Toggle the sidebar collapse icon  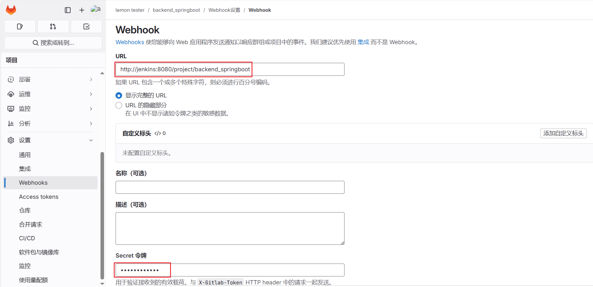click(x=68, y=10)
